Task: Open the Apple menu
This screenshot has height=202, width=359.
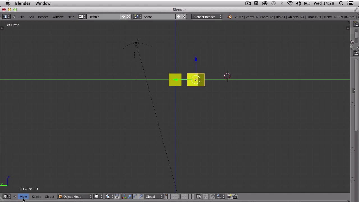Action: (8, 3)
